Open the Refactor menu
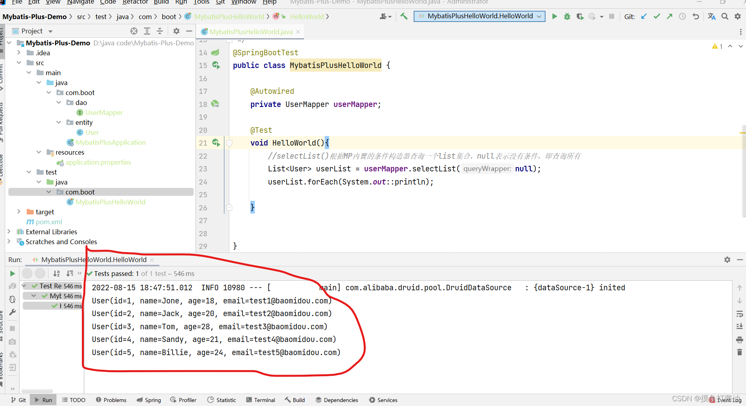 135,2
